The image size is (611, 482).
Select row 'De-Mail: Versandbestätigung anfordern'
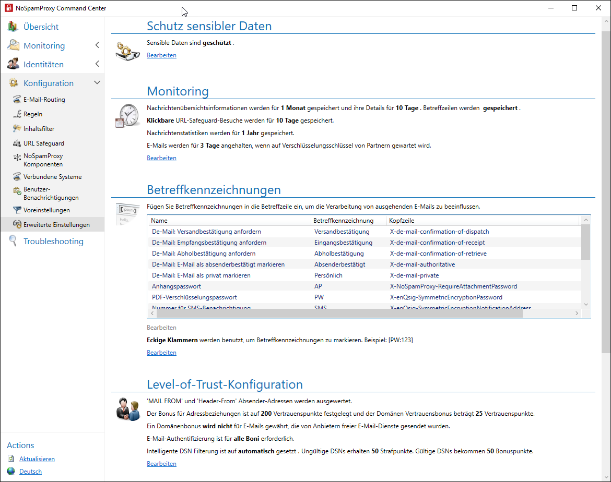[365, 231]
